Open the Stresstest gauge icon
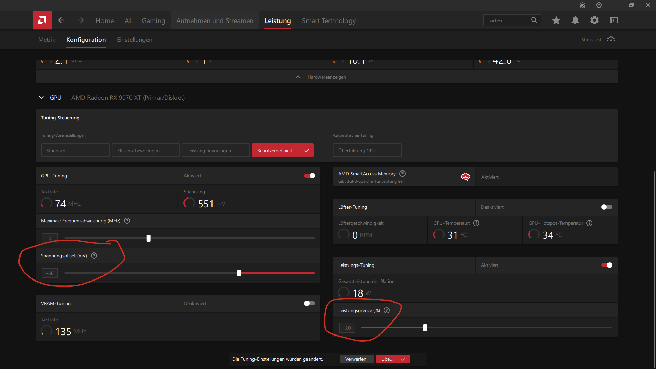Image resolution: width=656 pixels, height=369 pixels. pos(611,39)
